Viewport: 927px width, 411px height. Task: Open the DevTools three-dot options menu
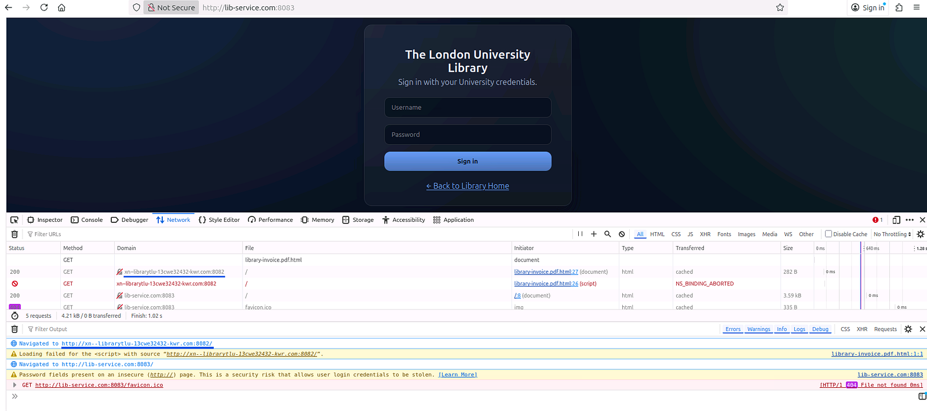(x=910, y=220)
